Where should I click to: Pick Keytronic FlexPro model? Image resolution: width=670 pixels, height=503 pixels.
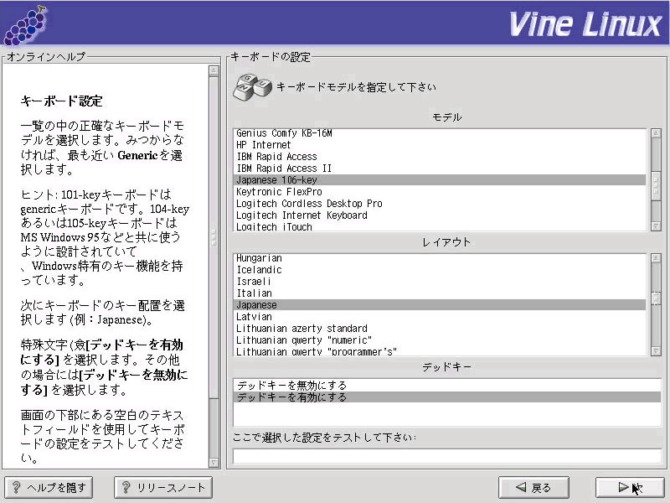[x=439, y=192]
